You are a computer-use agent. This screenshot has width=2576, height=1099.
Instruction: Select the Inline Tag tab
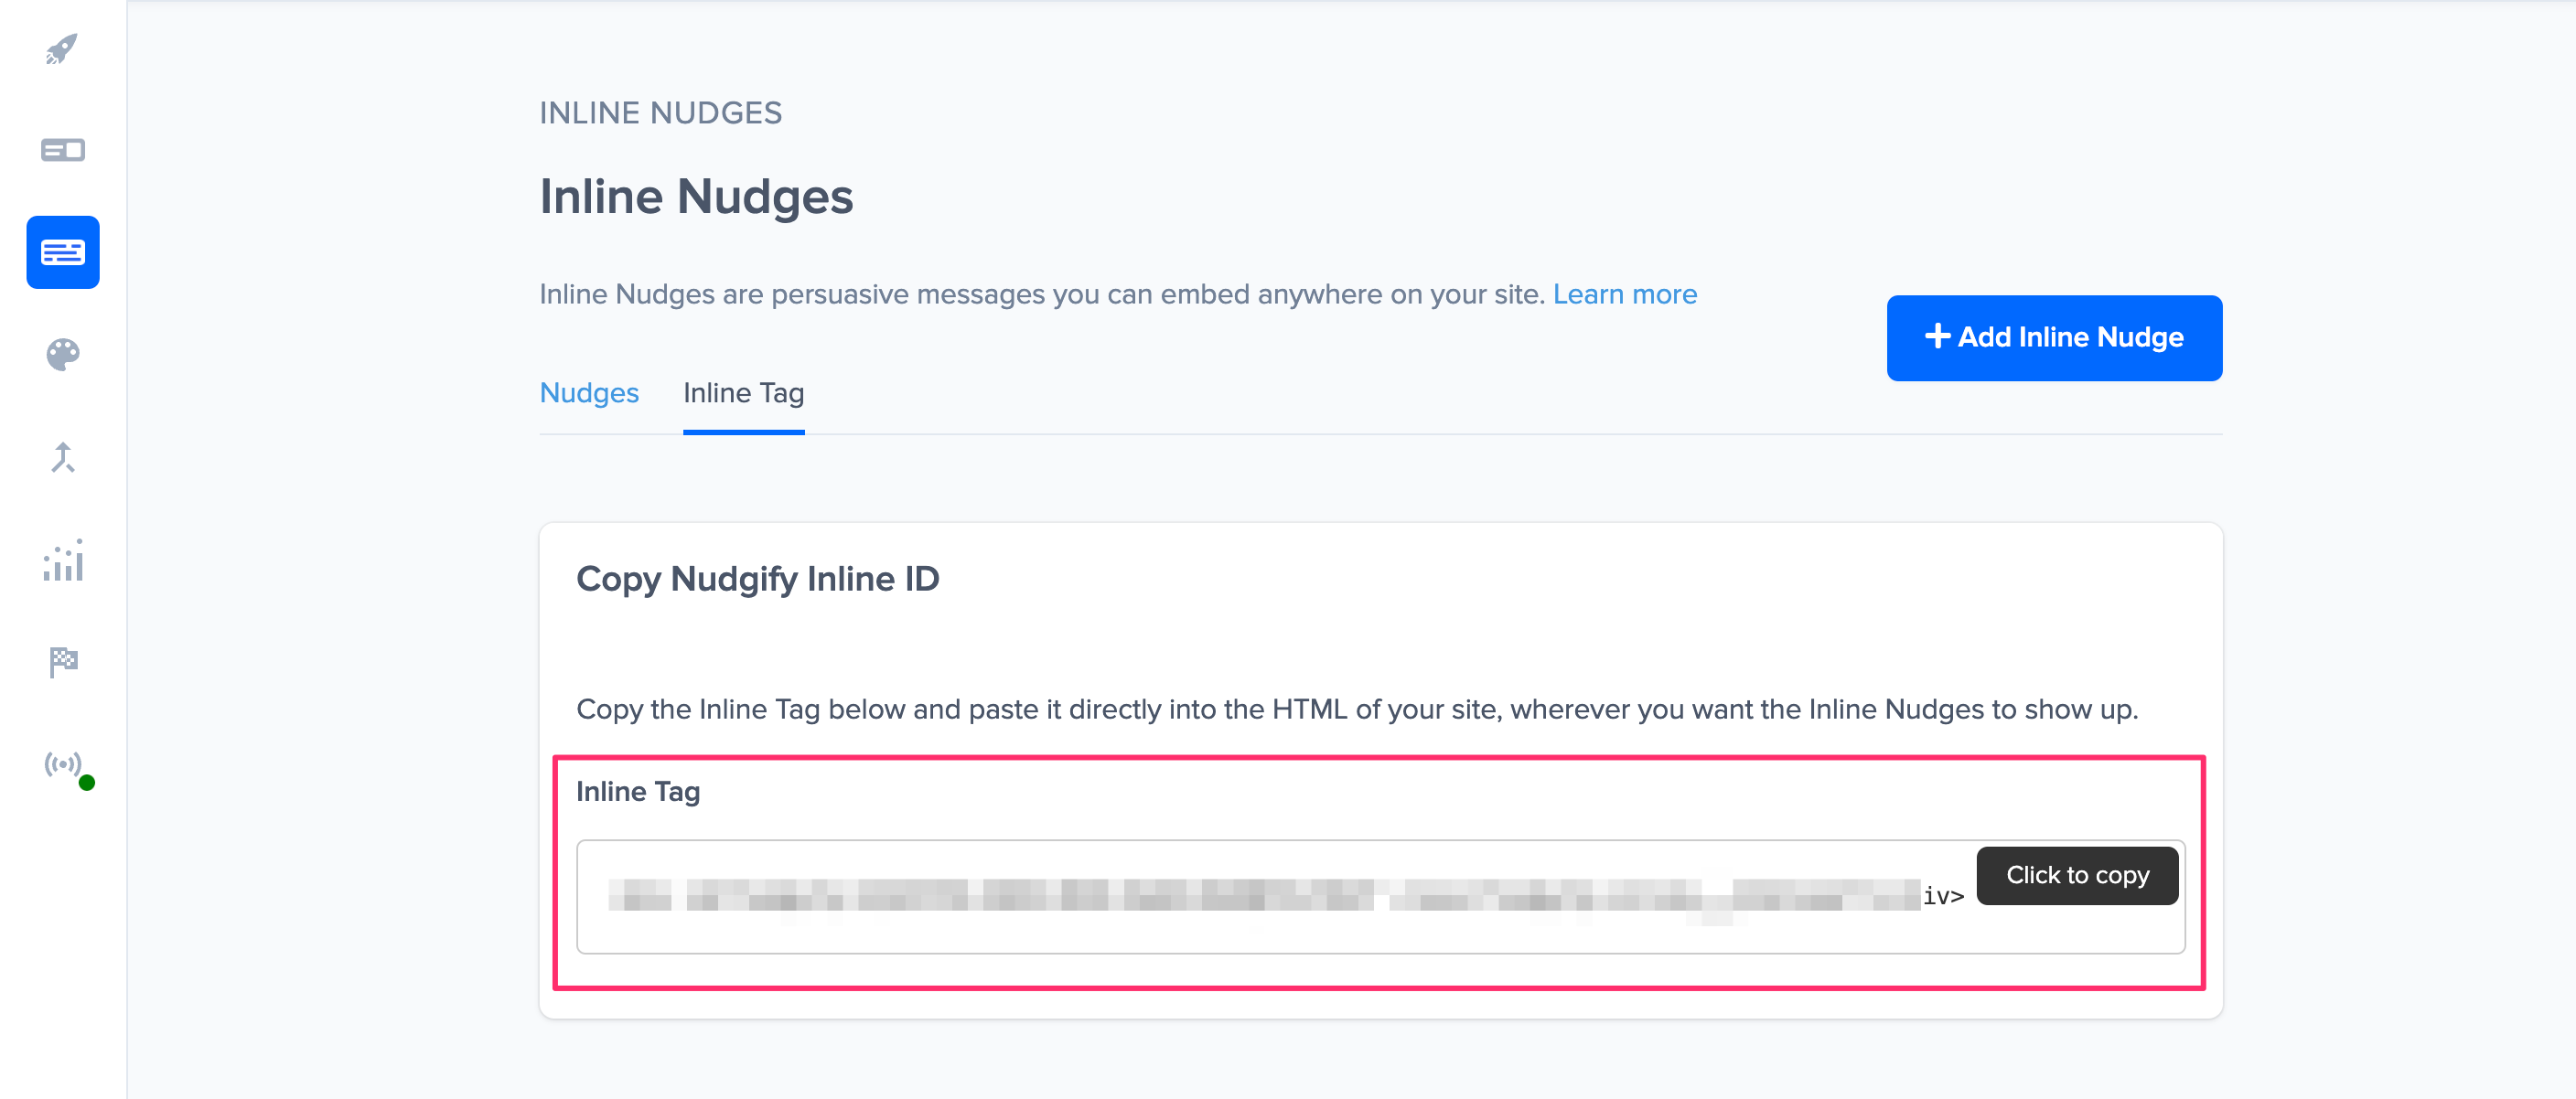(x=743, y=392)
